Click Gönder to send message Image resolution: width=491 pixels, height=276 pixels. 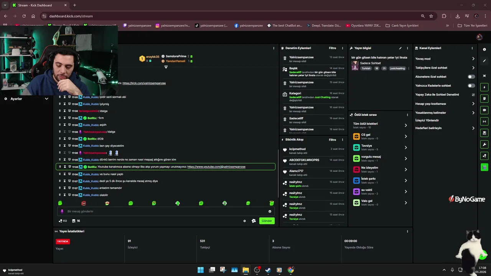coord(267,221)
